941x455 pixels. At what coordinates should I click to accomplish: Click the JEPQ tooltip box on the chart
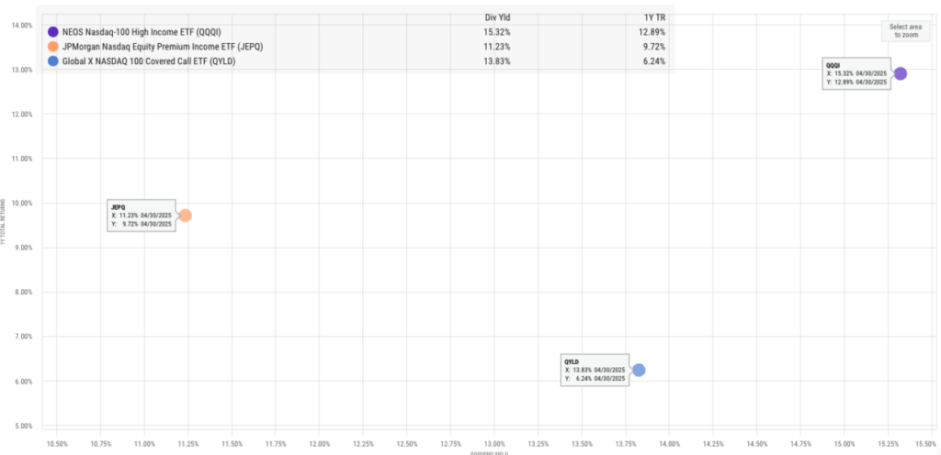tap(141, 216)
